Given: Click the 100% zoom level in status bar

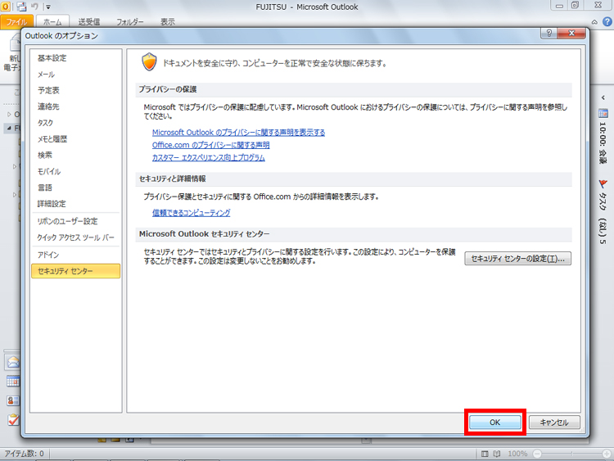Looking at the screenshot, I should point(517,454).
